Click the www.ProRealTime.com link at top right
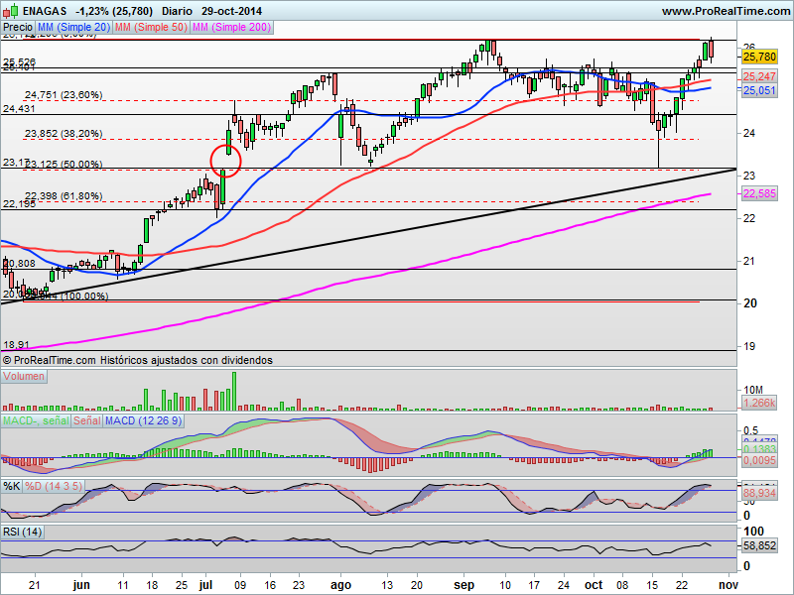 click(726, 11)
